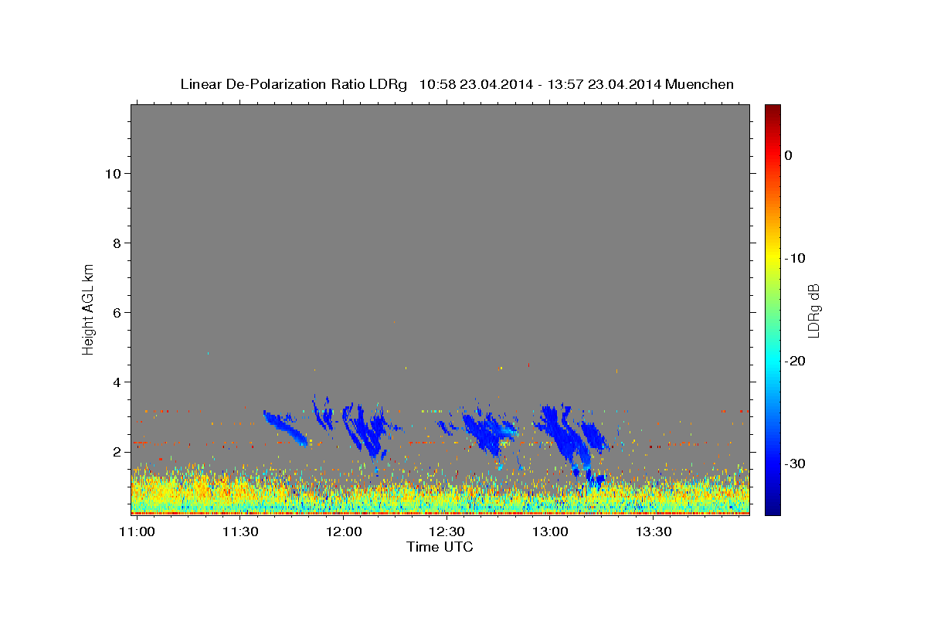Click the 12:00 time tick label
The height and width of the screenshot is (618, 927).
click(x=344, y=532)
